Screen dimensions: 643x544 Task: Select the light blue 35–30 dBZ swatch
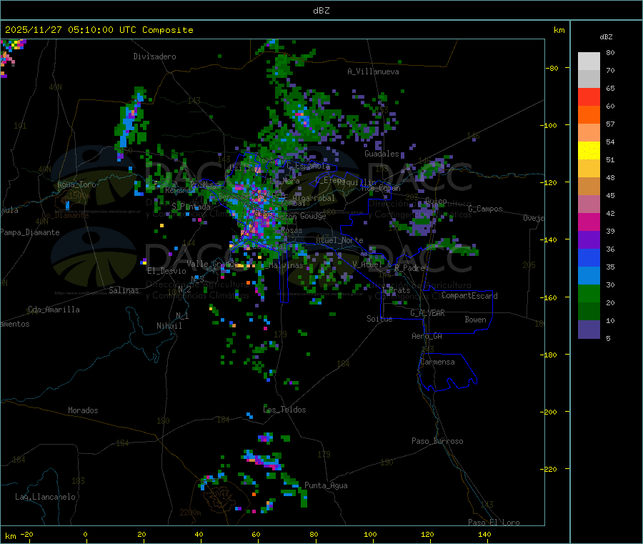589,276
